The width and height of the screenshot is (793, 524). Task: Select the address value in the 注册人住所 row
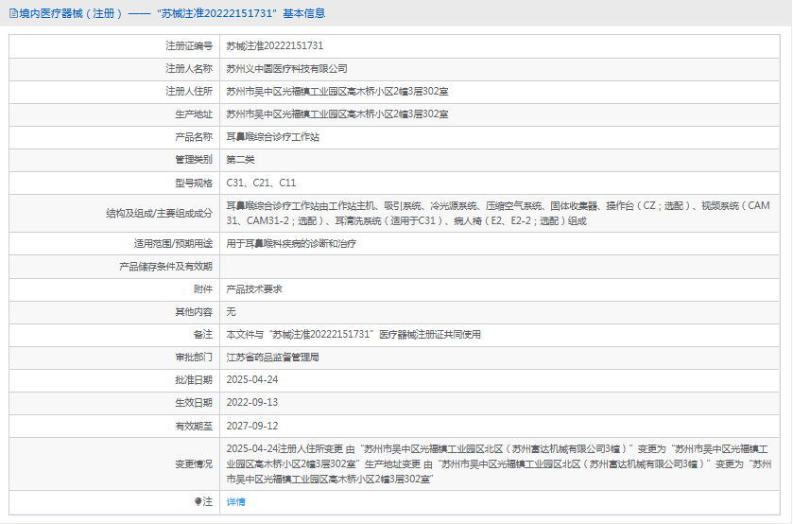pyautogui.click(x=336, y=91)
